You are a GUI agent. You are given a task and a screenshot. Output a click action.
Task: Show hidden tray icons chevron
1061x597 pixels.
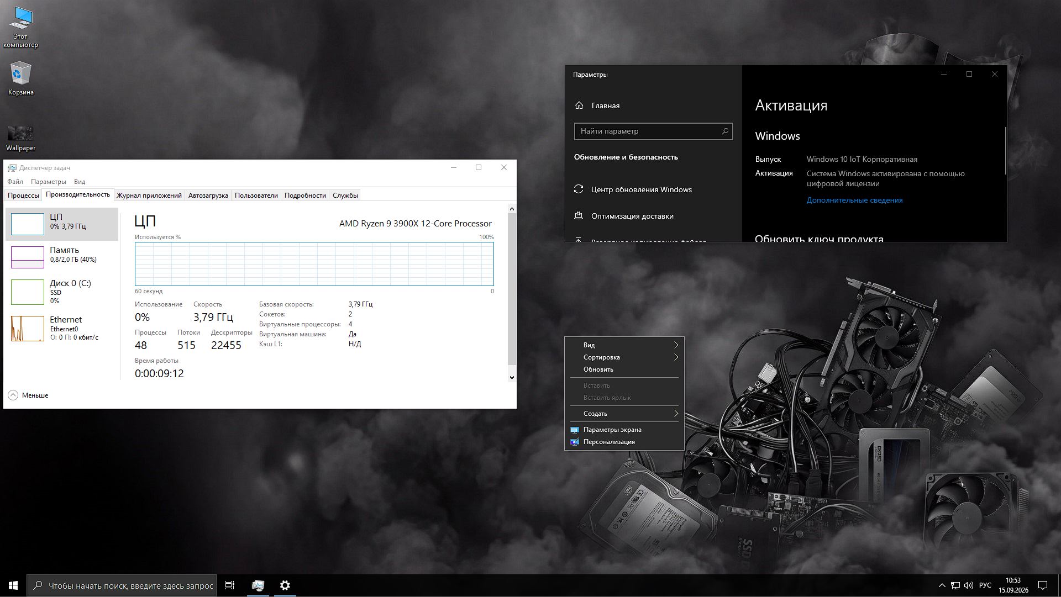click(x=942, y=585)
